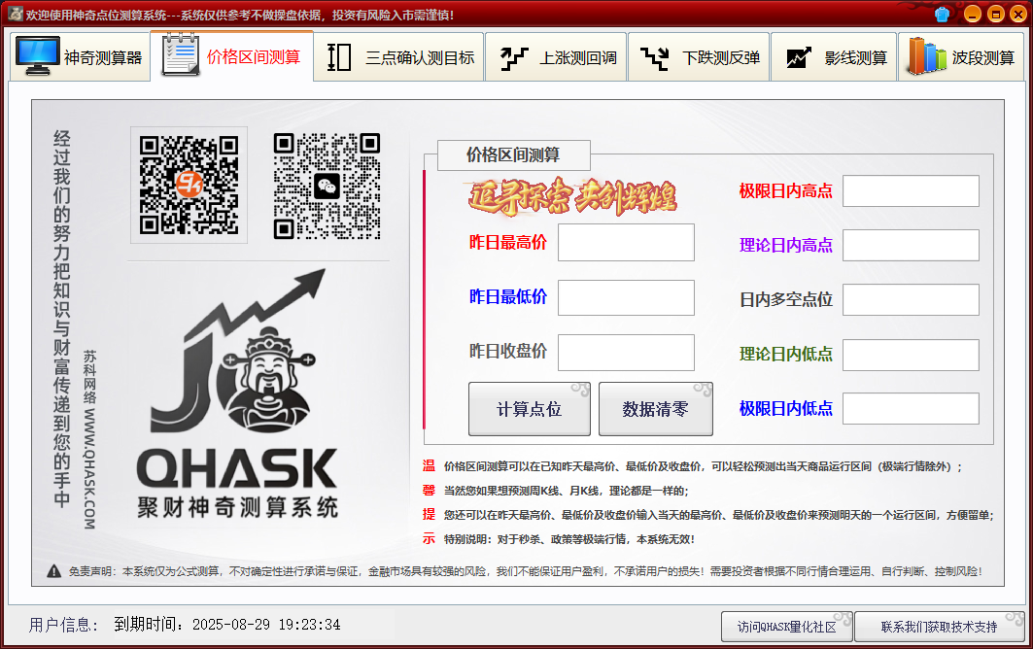Click the monitor icon on 神奇测算器
This screenshot has width=1033, height=649.
pos(38,56)
